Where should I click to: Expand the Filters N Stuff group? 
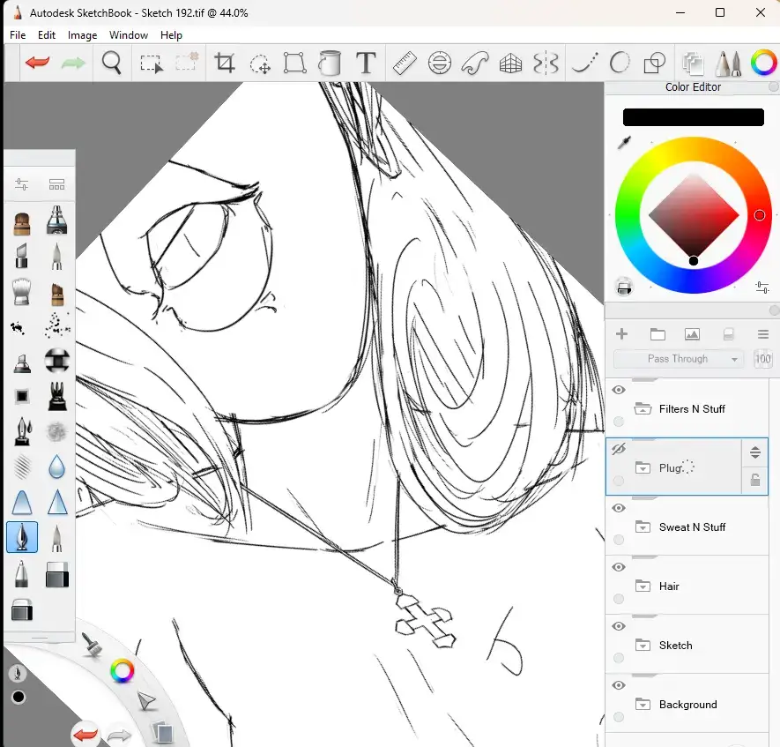point(643,409)
